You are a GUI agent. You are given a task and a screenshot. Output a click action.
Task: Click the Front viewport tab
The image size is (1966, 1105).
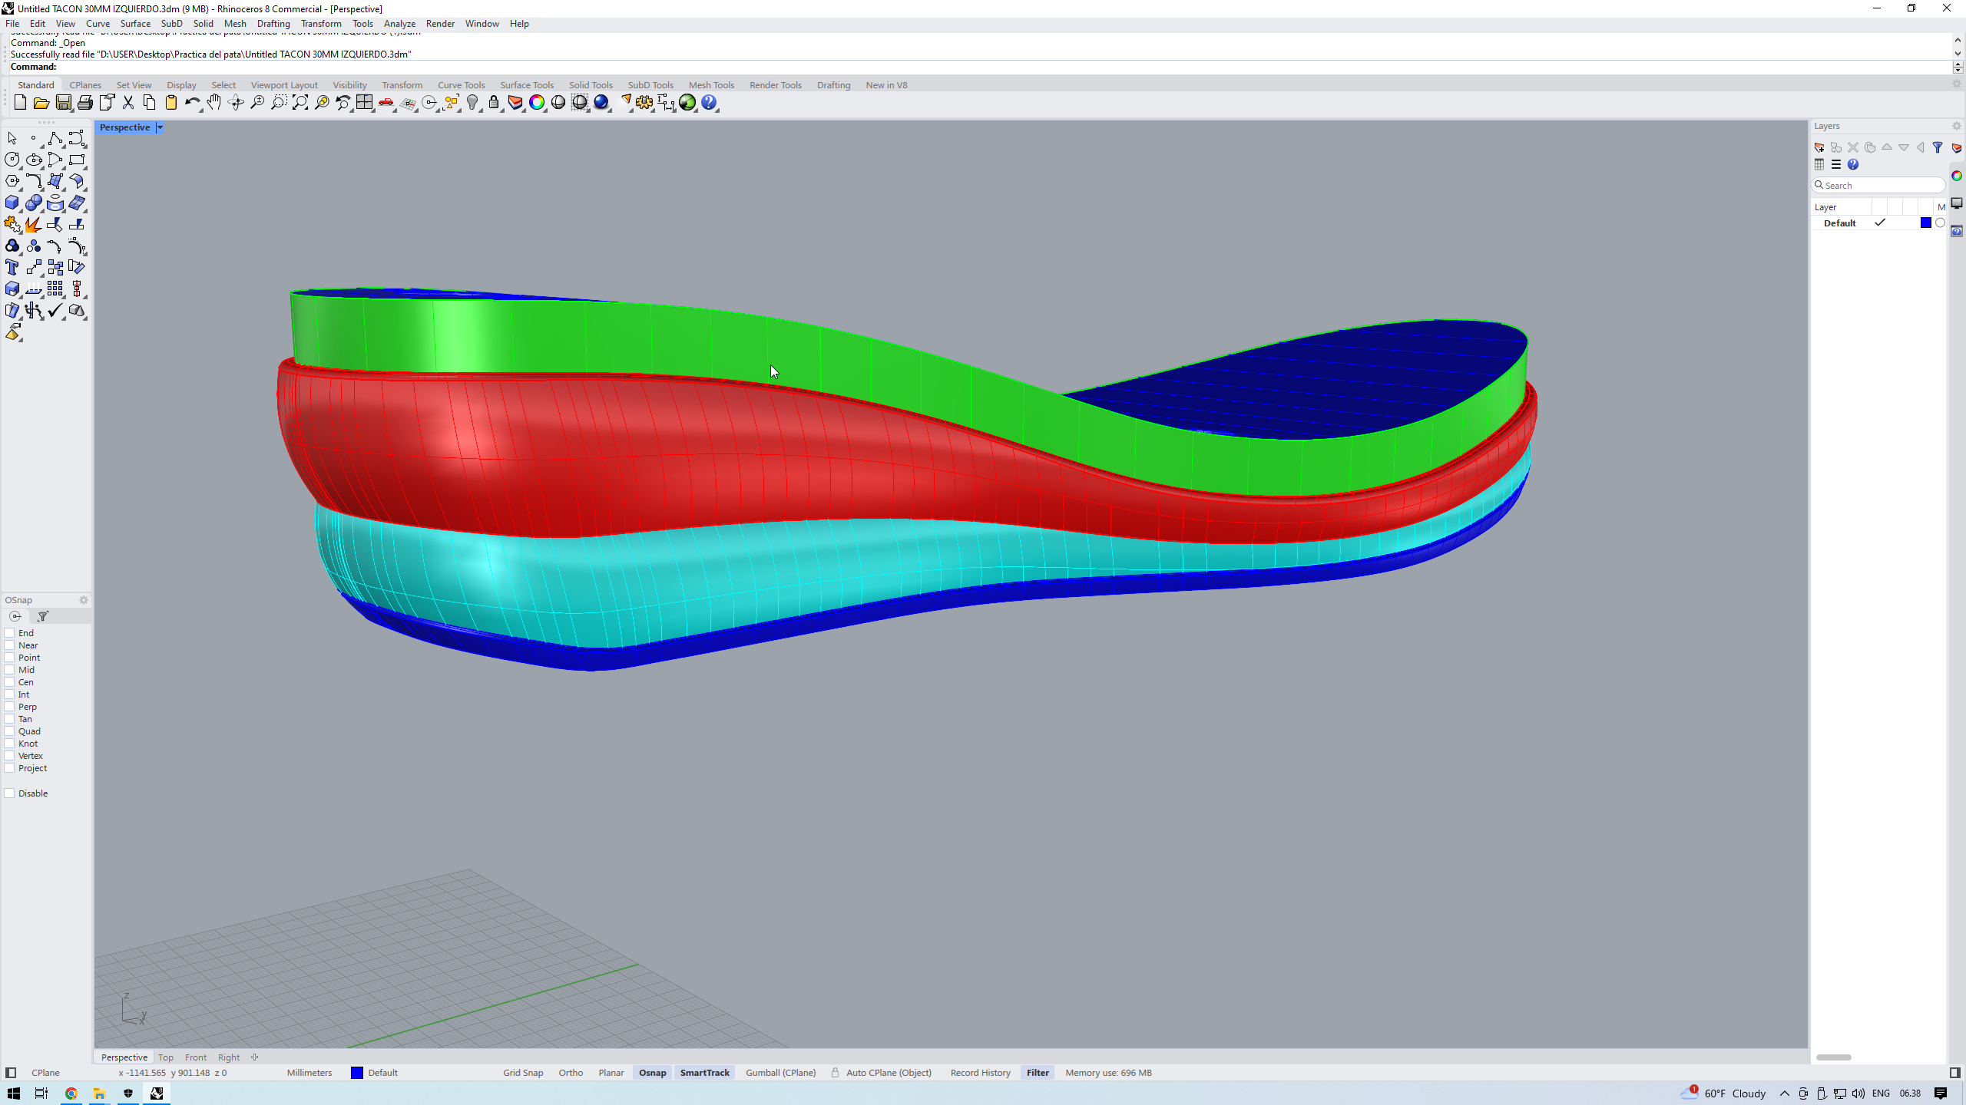click(x=195, y=1057)
